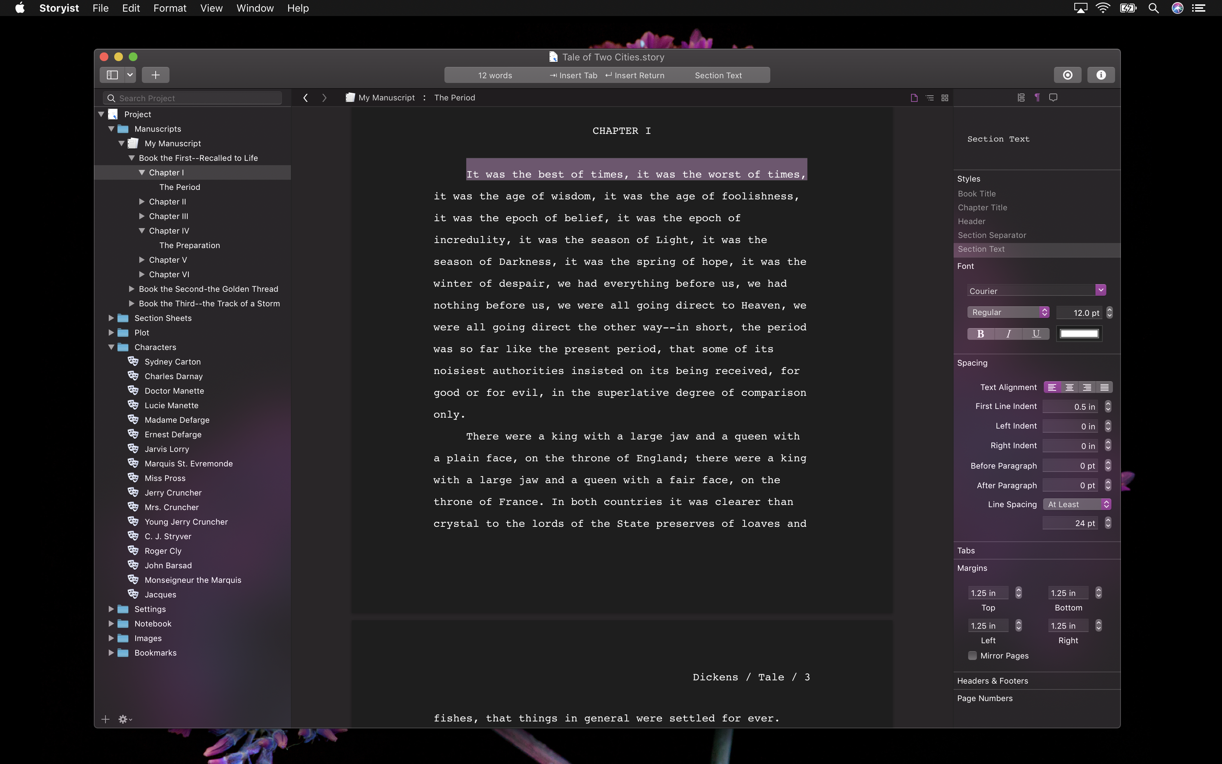Enable the Mirror Pages checkbox
This screenshot has width=1222, height=764.
tap(972, 655)
